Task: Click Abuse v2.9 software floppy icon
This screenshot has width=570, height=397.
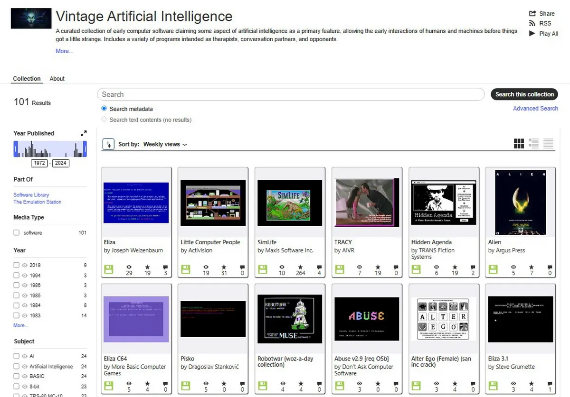Action: coord(339,386)
